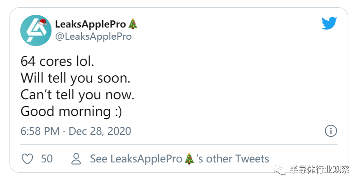
Task: Click the 'Will tell you soon.' line
Action: [x=75, y=78]
